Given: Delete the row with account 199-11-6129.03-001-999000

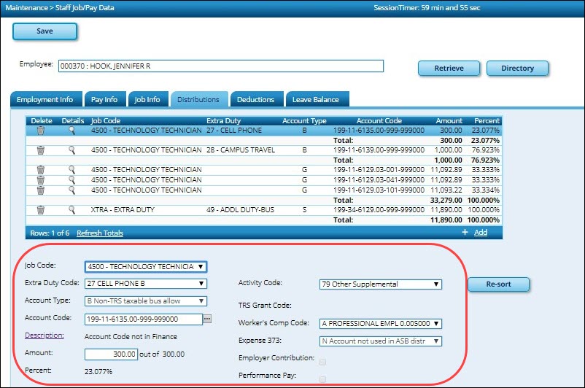Looking at the screenshot, I should (41, 170).
